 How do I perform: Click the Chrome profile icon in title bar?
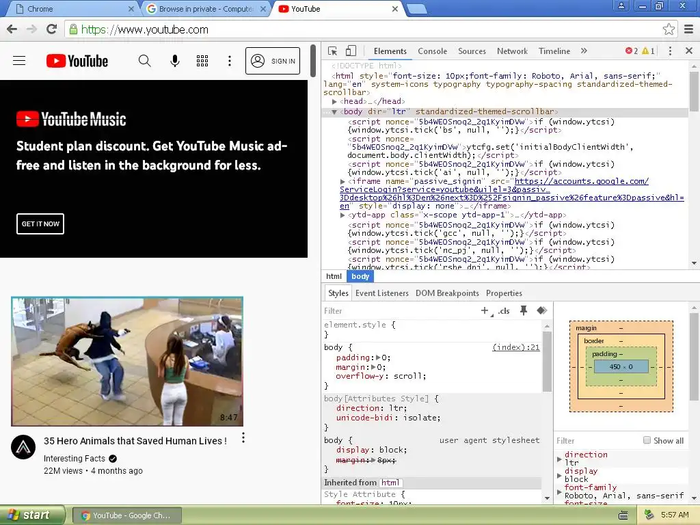tap(621, 5)
